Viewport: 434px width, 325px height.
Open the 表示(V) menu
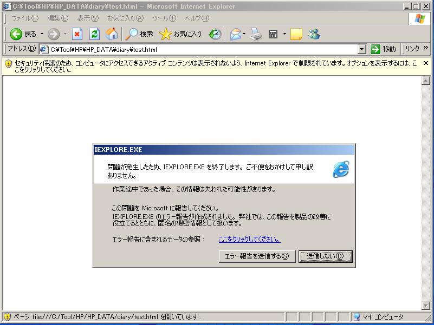87,18
